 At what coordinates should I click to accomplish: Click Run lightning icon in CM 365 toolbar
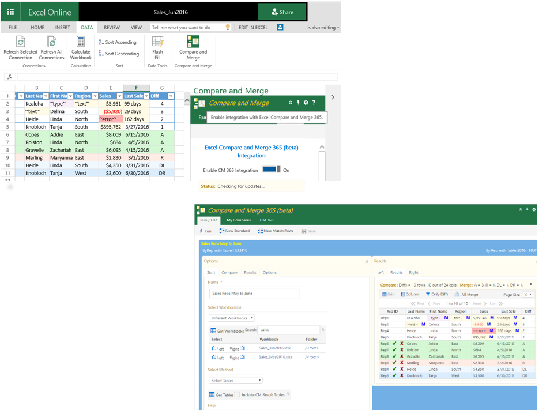coord(201,231)
